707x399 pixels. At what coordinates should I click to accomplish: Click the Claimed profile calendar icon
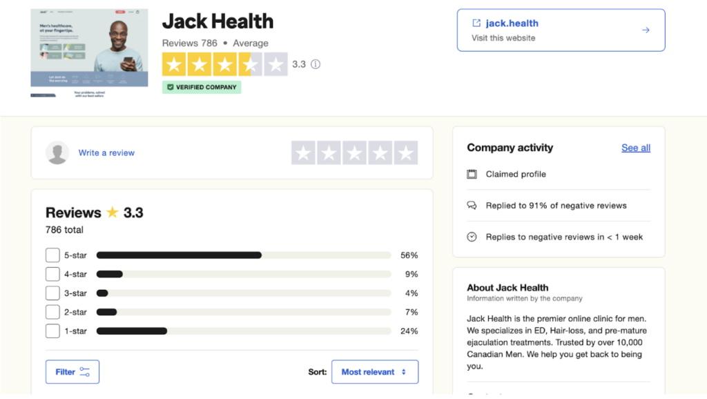tap(472, 174)
